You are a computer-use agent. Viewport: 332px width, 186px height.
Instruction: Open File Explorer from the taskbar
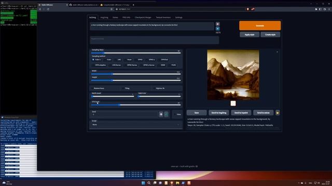point(177,183)
